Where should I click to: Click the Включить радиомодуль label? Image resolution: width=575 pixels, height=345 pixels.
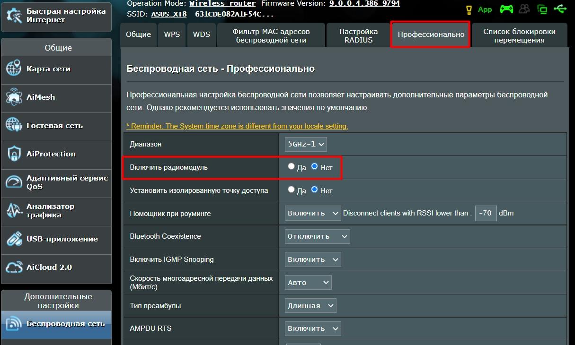(x=168, y=167)
